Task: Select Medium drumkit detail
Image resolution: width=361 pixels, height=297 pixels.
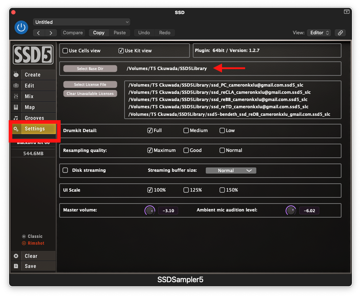Action: point(186,131)
